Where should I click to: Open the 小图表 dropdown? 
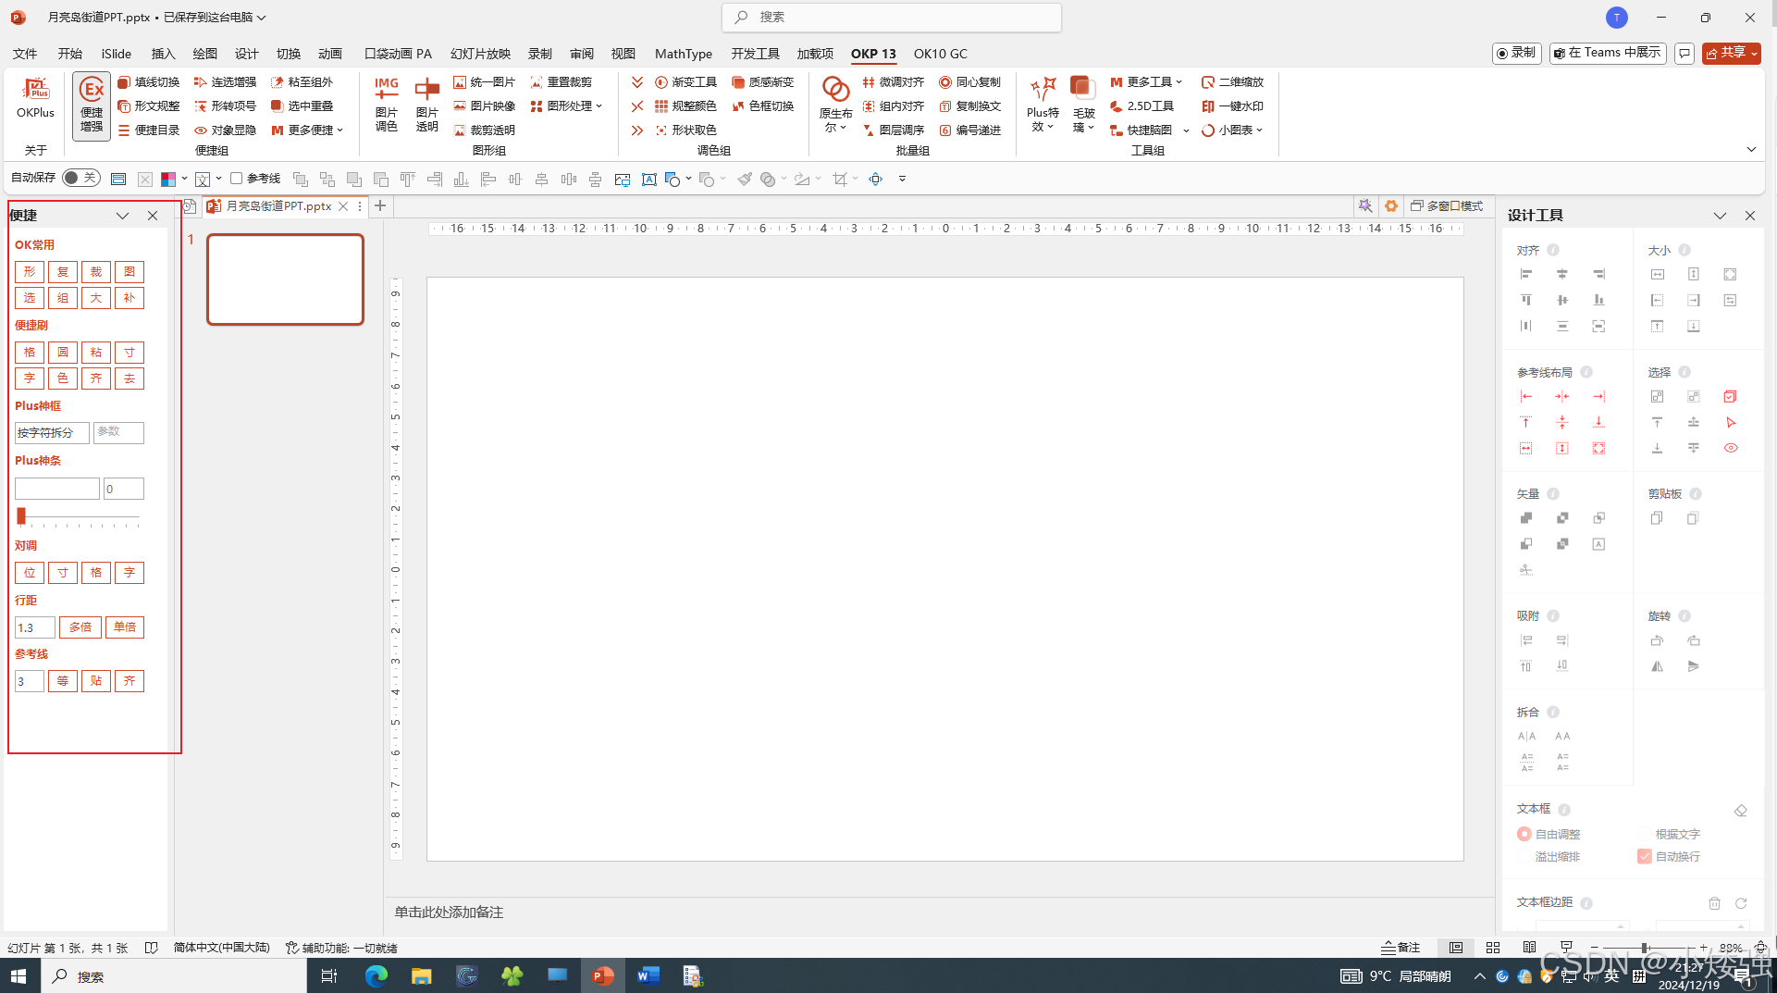pyautogui.click(x=1232, y=130)
